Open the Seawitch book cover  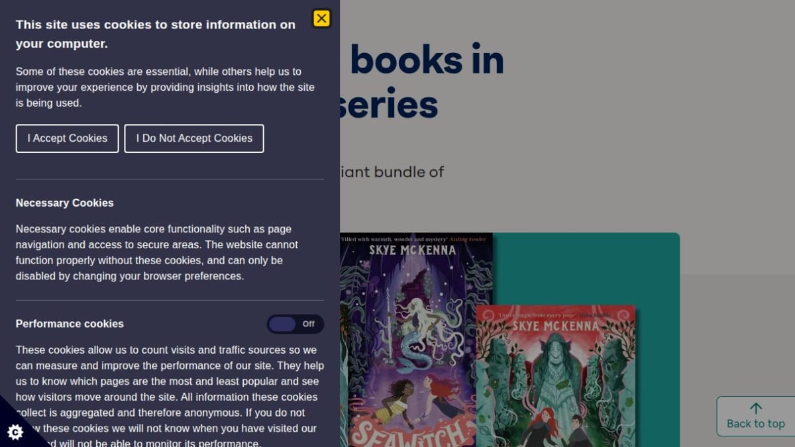pyautogui.click(x=416, y=340)
